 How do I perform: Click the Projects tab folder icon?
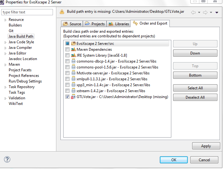tap(87, 23)
